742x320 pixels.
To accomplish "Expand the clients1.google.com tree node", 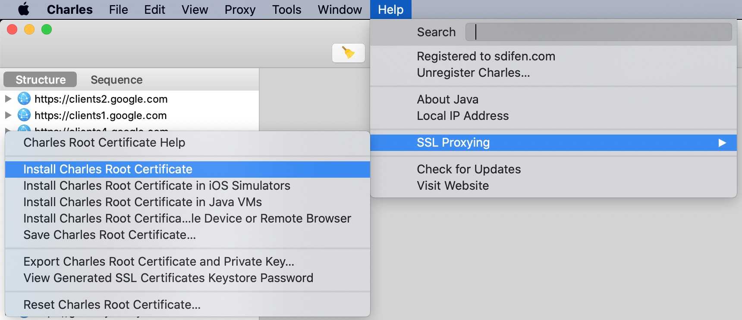I will point(8,115).
